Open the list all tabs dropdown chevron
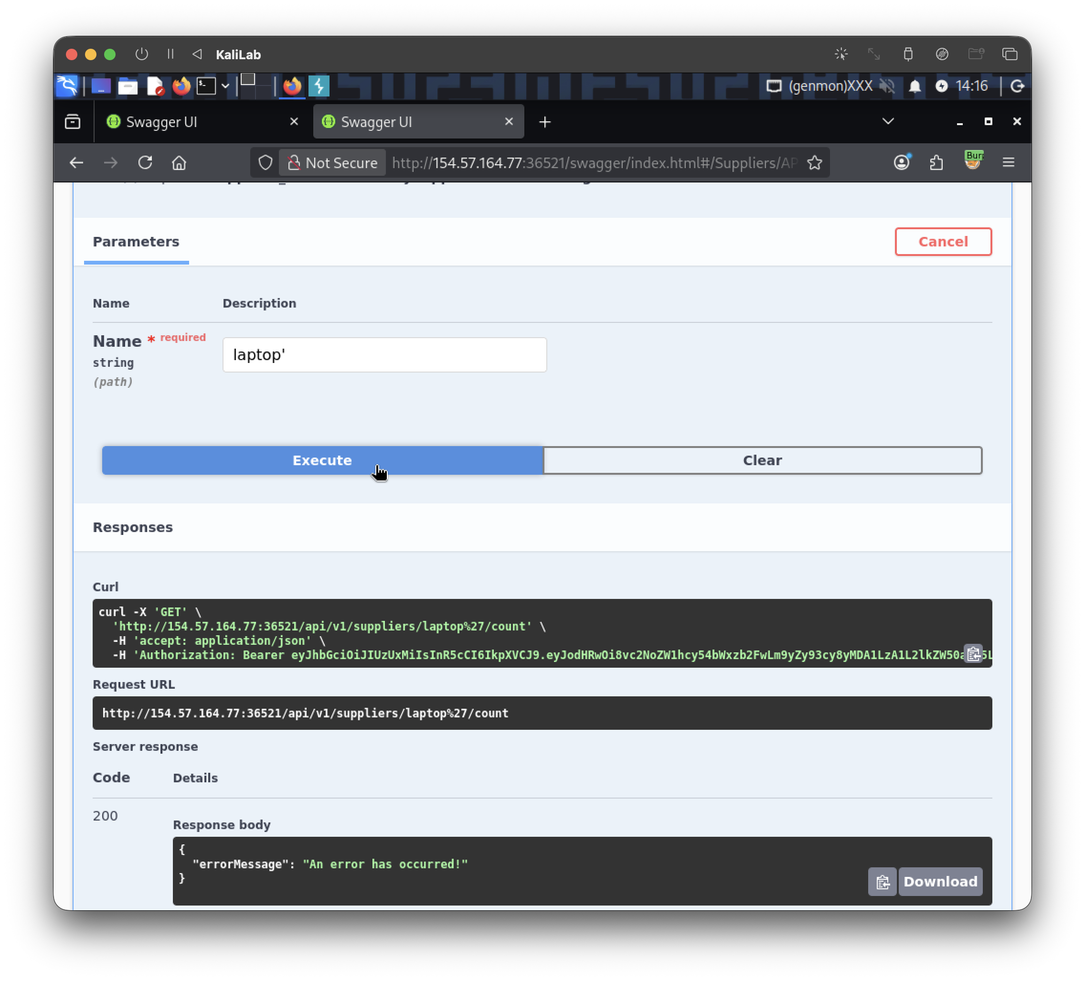 coord(888,122)
